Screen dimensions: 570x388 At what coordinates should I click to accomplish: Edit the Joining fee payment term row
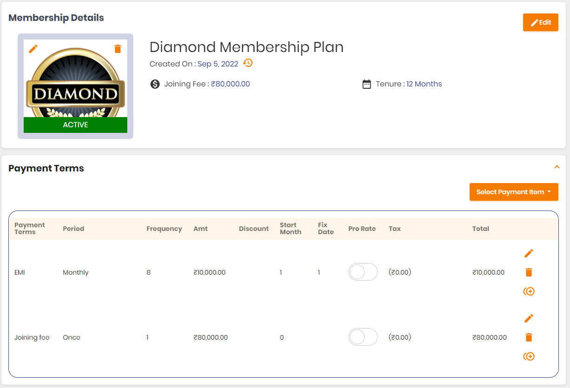[529, 318]
